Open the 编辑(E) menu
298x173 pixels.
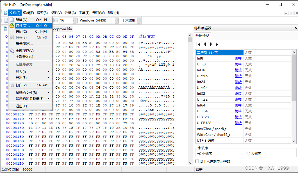point(28,13)
